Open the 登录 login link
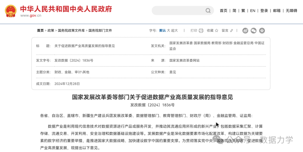Viewport: 303px width, 152px height. click(x=264, y=11)
